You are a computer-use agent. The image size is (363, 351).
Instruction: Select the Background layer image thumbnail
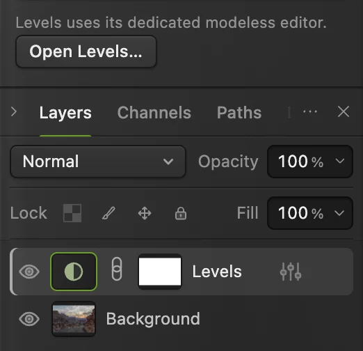[74, 319]
